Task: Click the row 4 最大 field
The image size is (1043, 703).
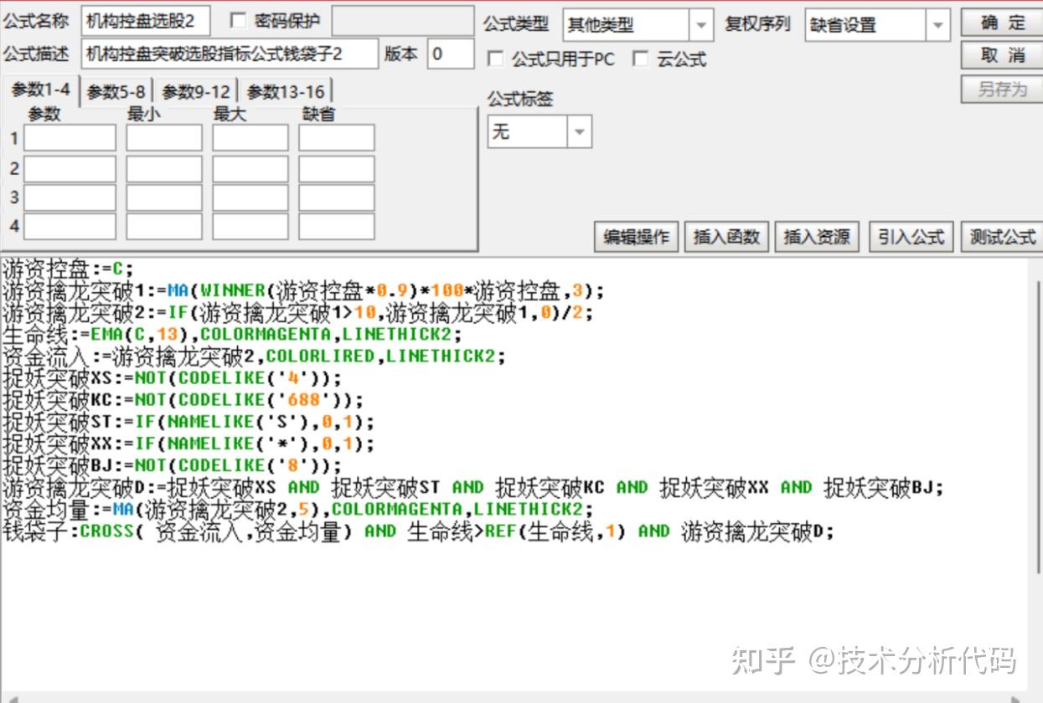Action: [x=250, y=226]
